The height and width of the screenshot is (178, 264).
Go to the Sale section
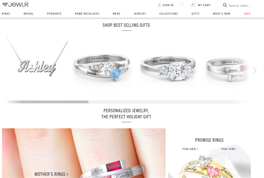[x=247, y=14]
